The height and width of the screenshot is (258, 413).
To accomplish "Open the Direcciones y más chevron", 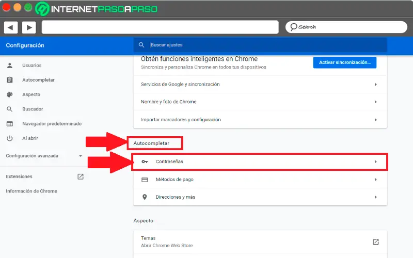I will (376, 197).
